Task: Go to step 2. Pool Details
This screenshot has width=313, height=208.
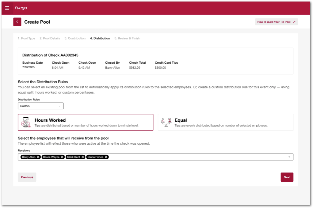Action: point(50,38)
